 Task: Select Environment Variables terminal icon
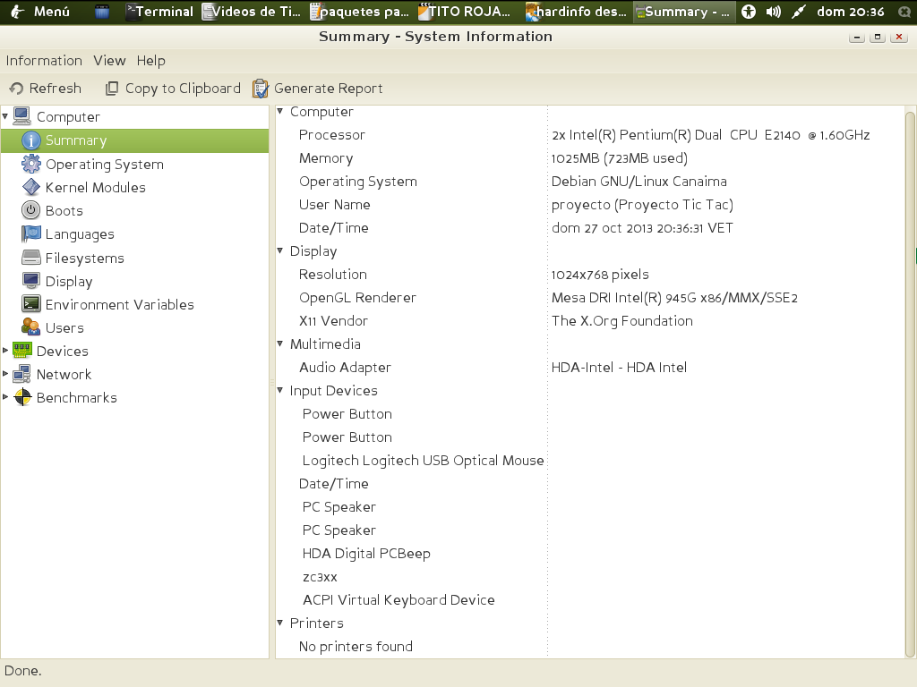pyautogui.click(x=31, y=305)
